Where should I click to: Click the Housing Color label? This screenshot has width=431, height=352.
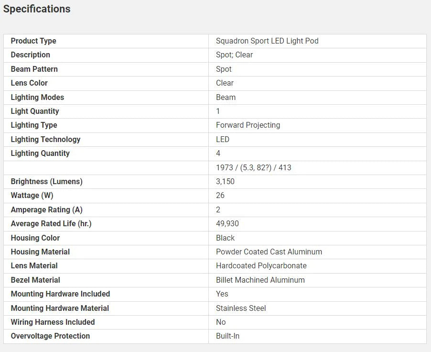[x=35, y=238]
